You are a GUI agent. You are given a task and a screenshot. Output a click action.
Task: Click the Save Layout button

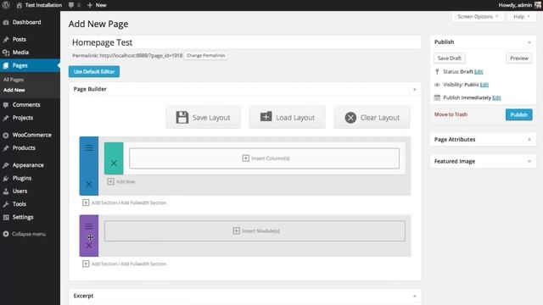coord(203,118)
